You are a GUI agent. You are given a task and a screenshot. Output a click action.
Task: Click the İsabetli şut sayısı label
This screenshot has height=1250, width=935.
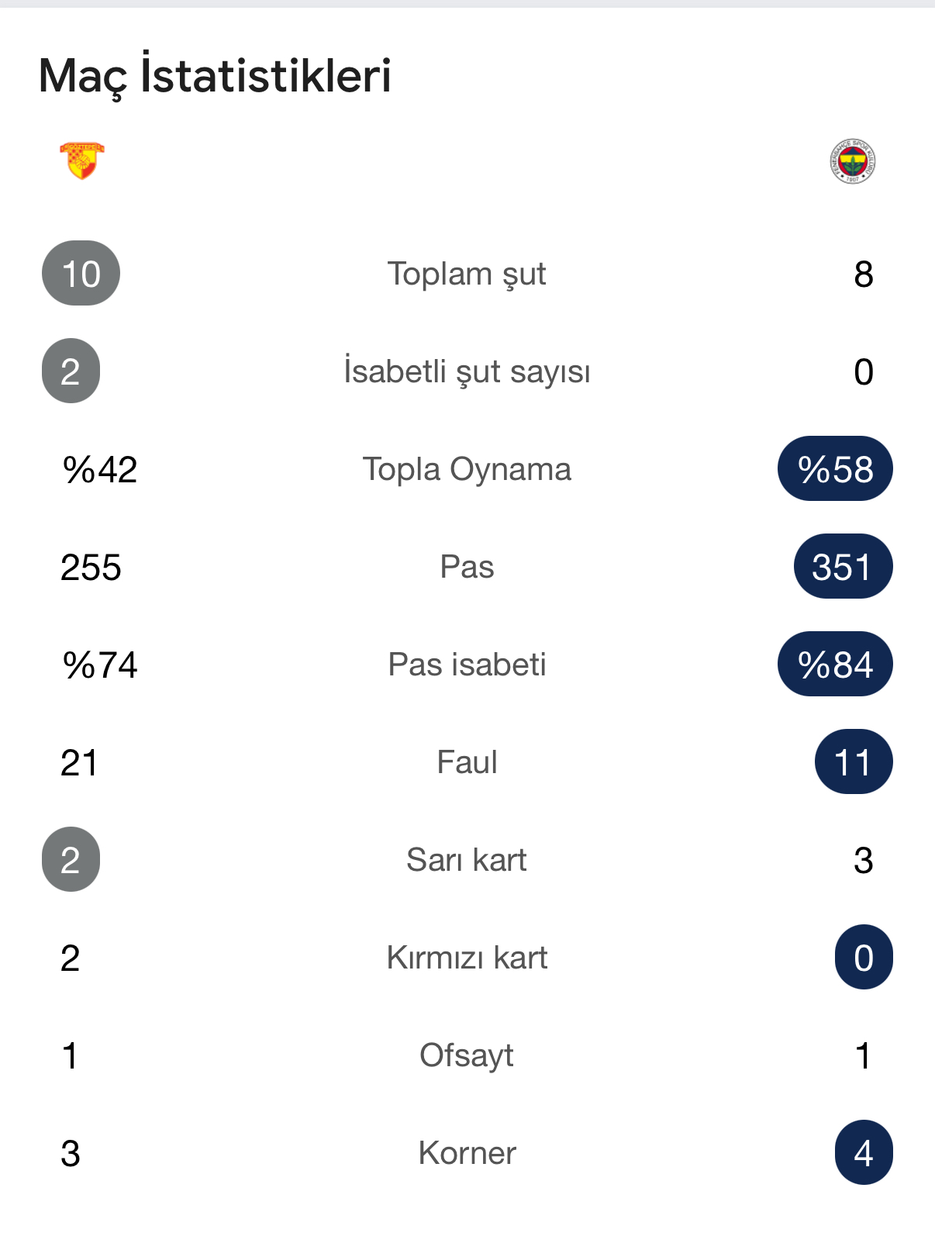click(467, 371)
